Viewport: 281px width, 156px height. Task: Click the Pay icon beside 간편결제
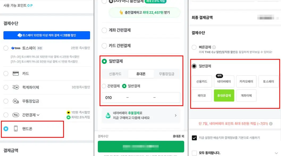(x=16, y=115)
